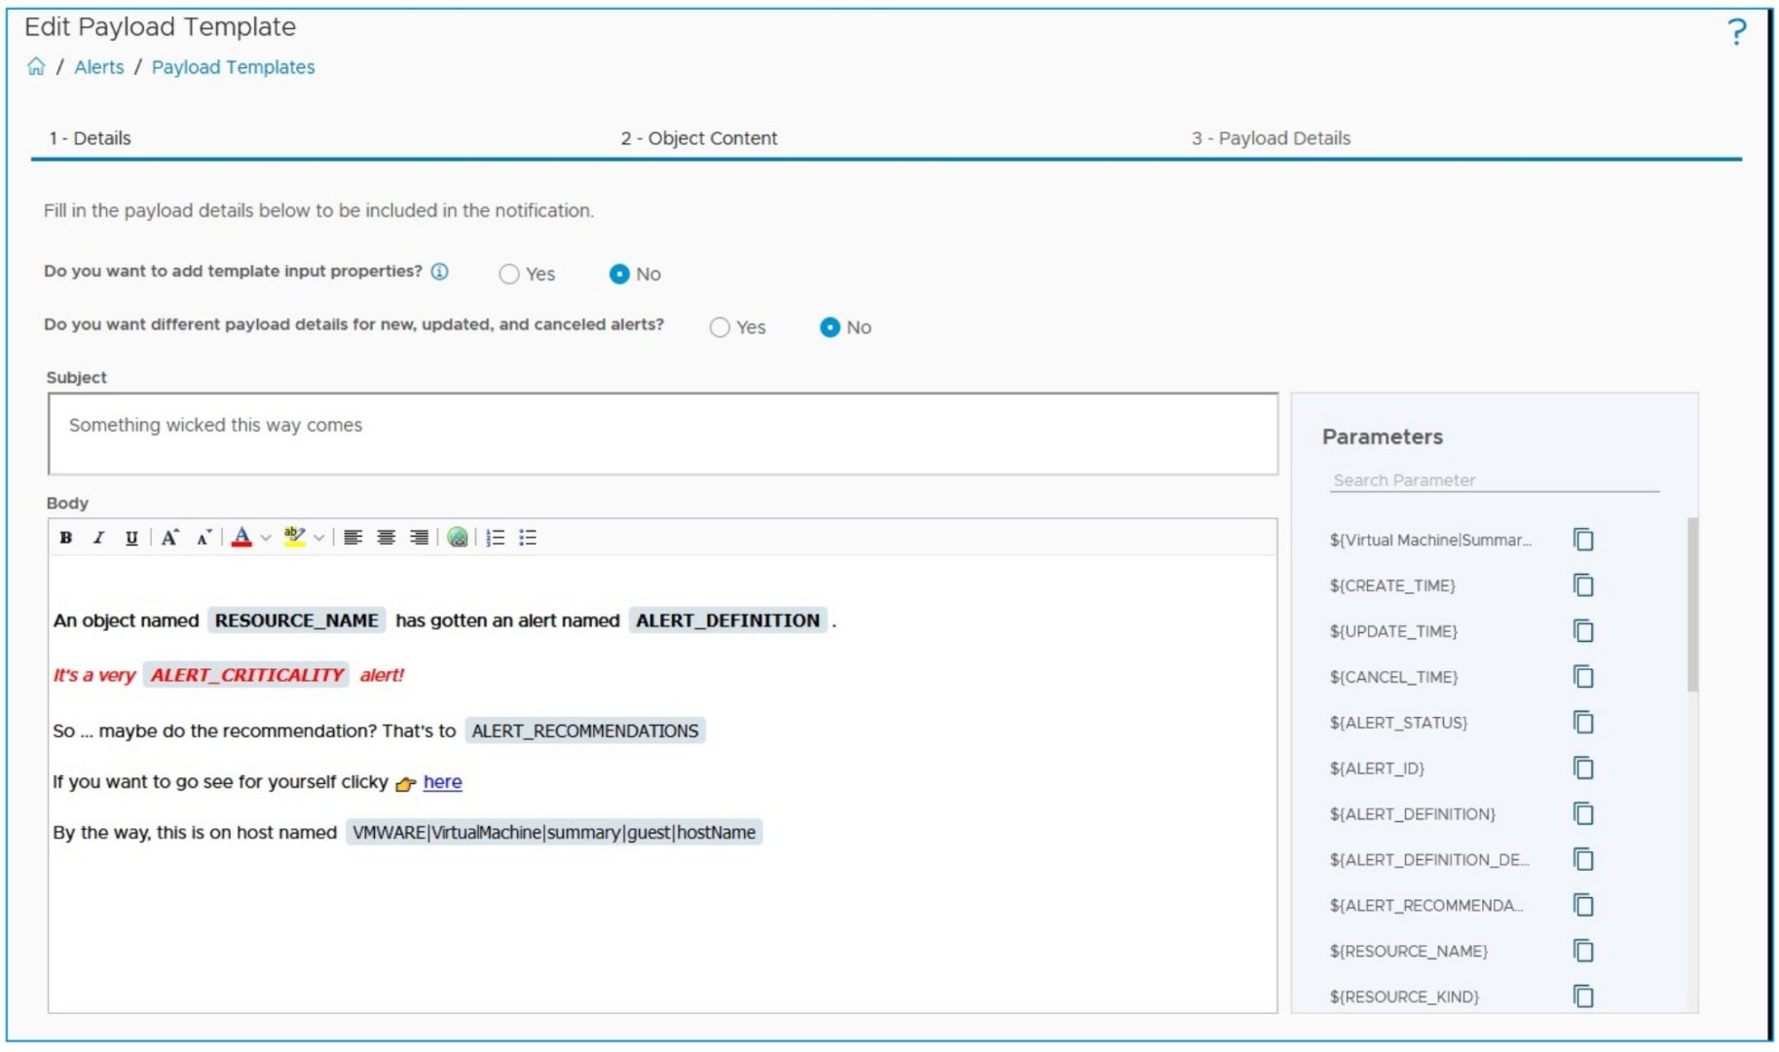Insert a hyperlink using the globe icon
The width and height of the screenshot is (1779, 1052).
(x=458, y=538)
